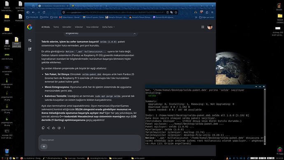Expand the Daha fazla dropdown
This screenshot has width=284, height=160.
pos(108,27)
